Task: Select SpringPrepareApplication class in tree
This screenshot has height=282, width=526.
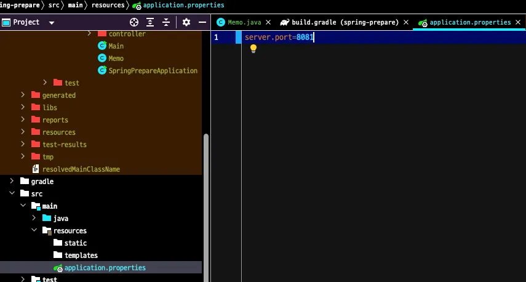Action: pos(153,70)
